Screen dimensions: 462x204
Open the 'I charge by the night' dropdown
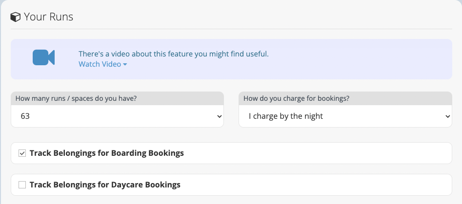pos(345,116)
